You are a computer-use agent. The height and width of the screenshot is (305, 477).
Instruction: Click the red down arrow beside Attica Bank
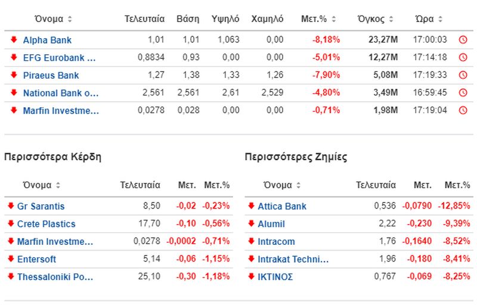pos(251,206)
